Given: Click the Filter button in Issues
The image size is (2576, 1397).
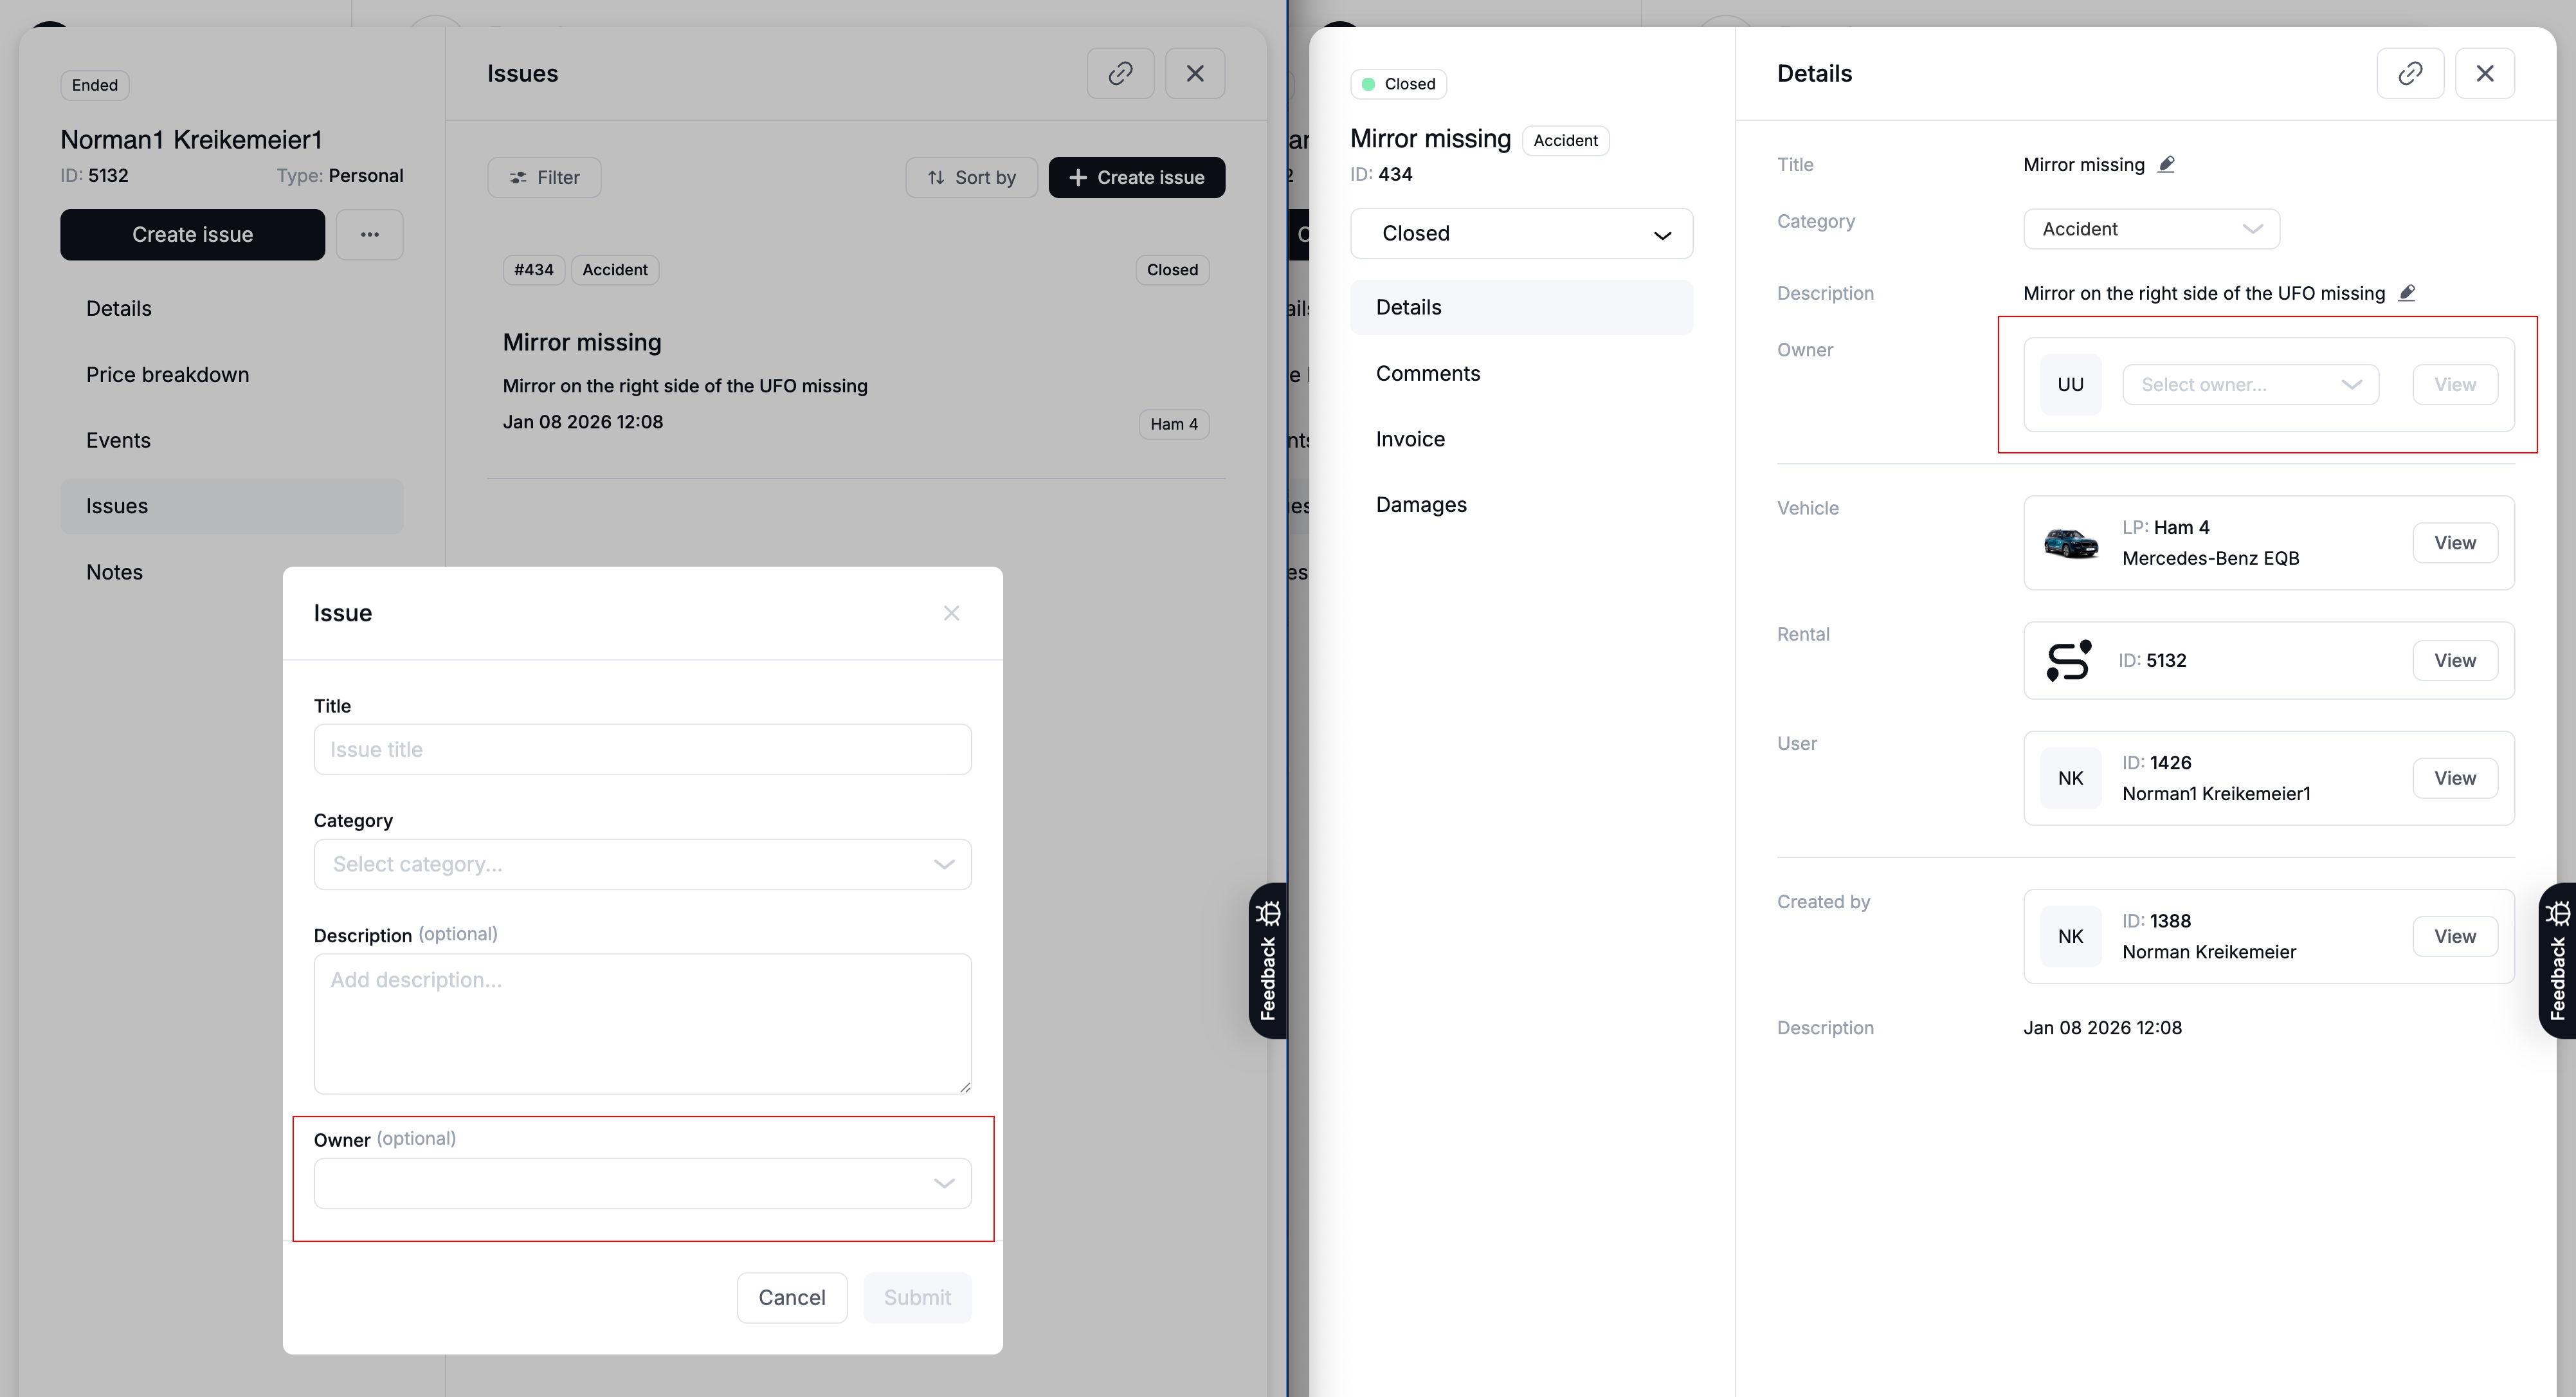Looking at the screenshot, I should tap(544, 178).
